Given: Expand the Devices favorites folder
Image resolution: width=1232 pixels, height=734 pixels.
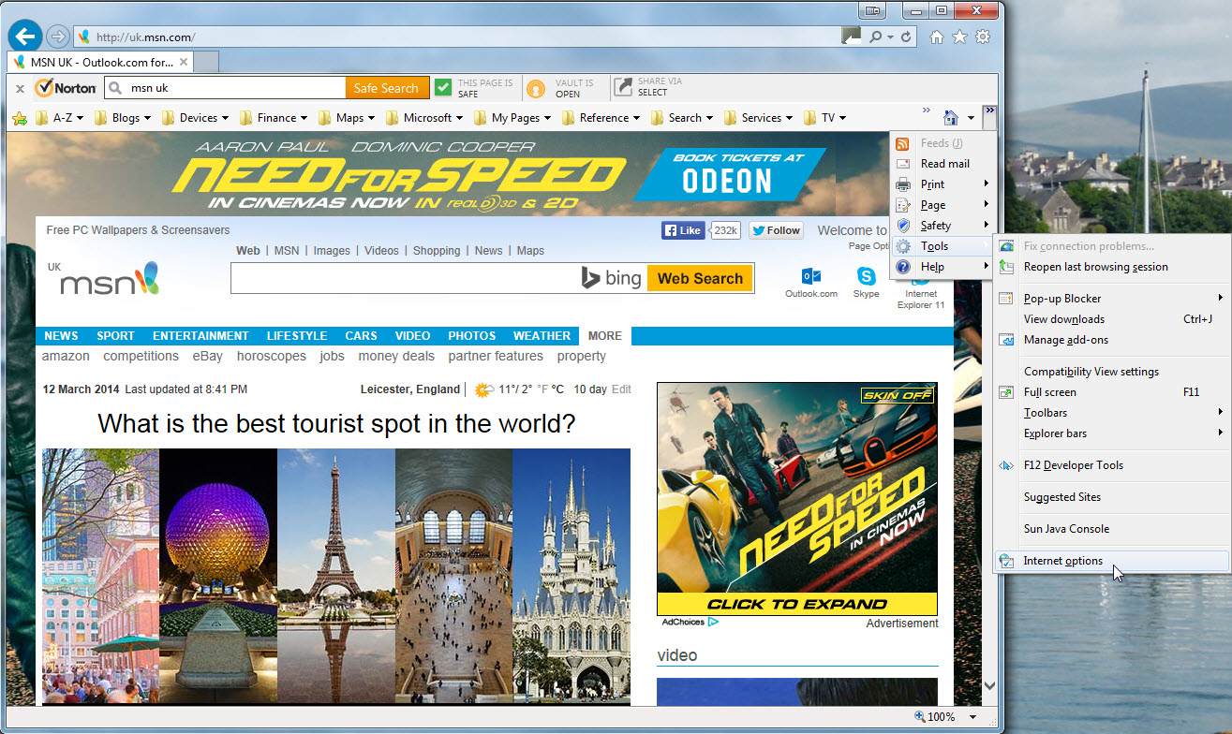Looking at the screenshot, I should coord(197,118).
